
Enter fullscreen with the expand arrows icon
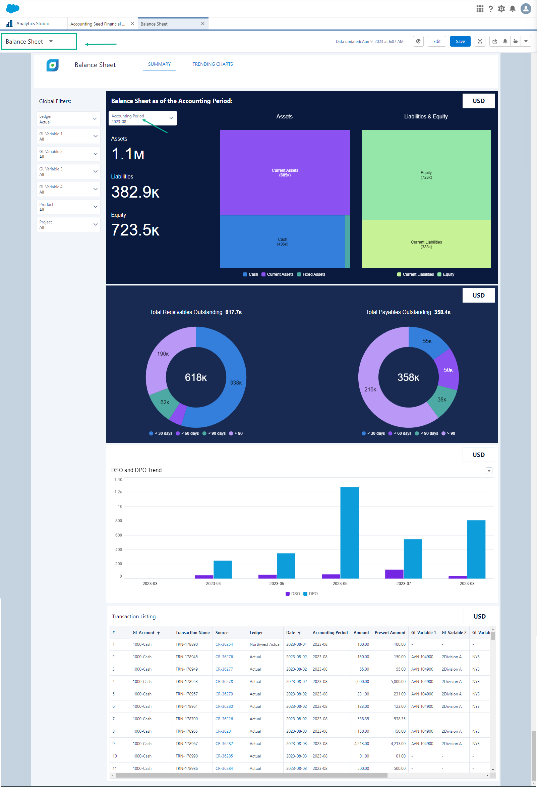pyautogui.click(x=480, y=41)
